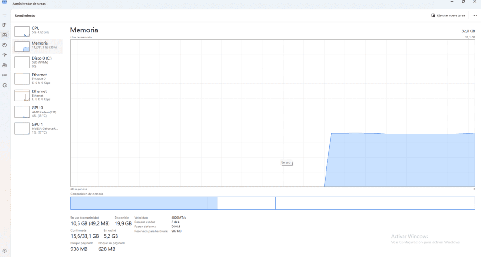The width and height of the screenshot is (481, 257).
Task: Click the 628 MB non-paged pool value
Action: (x=107, y=249)
